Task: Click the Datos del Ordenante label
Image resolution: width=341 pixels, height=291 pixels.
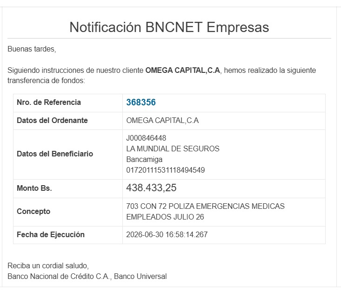Action: (x=52, y=120)
